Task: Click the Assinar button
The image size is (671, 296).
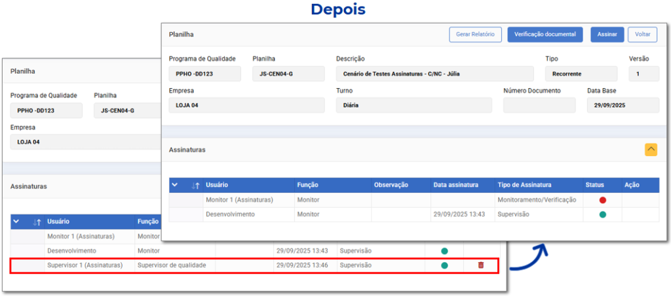Action: pyautogui.click(x=607, y=35)
